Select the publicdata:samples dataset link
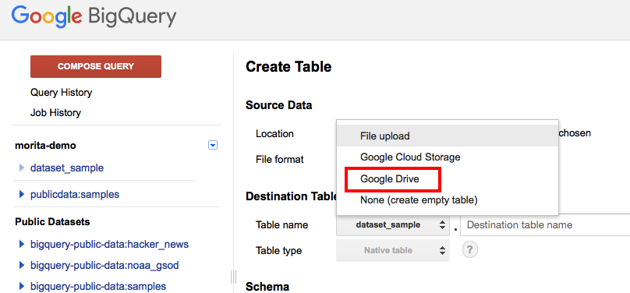Screen dimensions: 630x293 point(75,195)
